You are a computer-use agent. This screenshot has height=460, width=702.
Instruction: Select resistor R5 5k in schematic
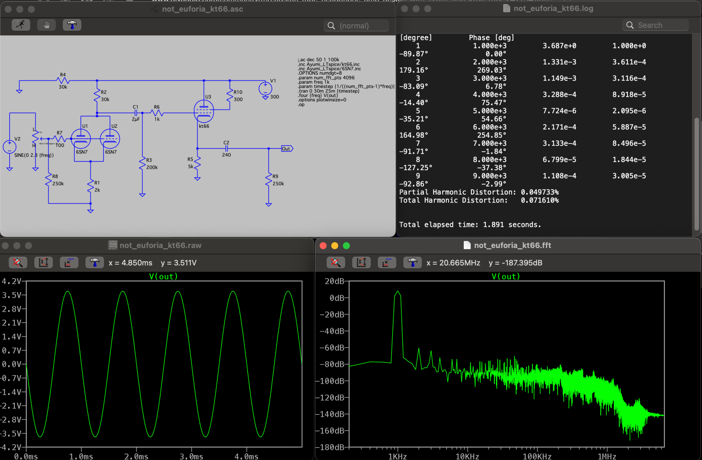(197, 163)
